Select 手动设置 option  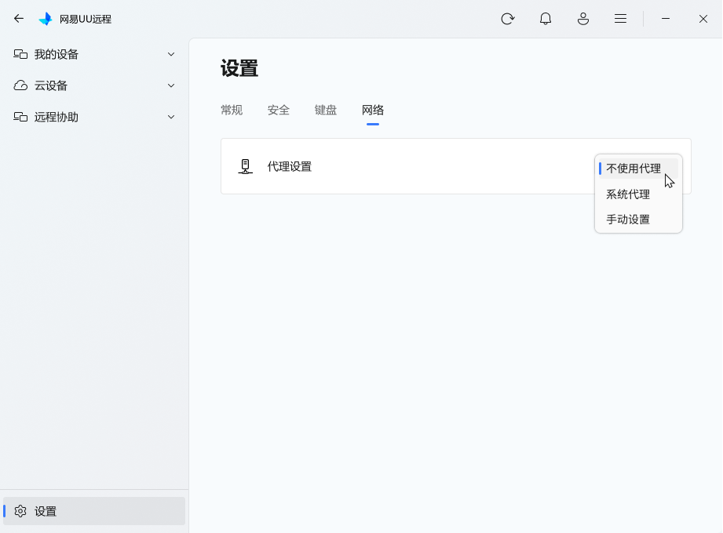pyautogui.click(x=639, y=219)
